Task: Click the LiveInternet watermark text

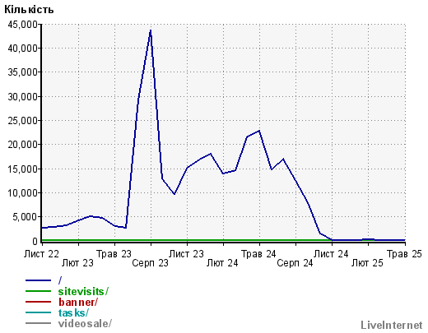Action: coord(392,325)
